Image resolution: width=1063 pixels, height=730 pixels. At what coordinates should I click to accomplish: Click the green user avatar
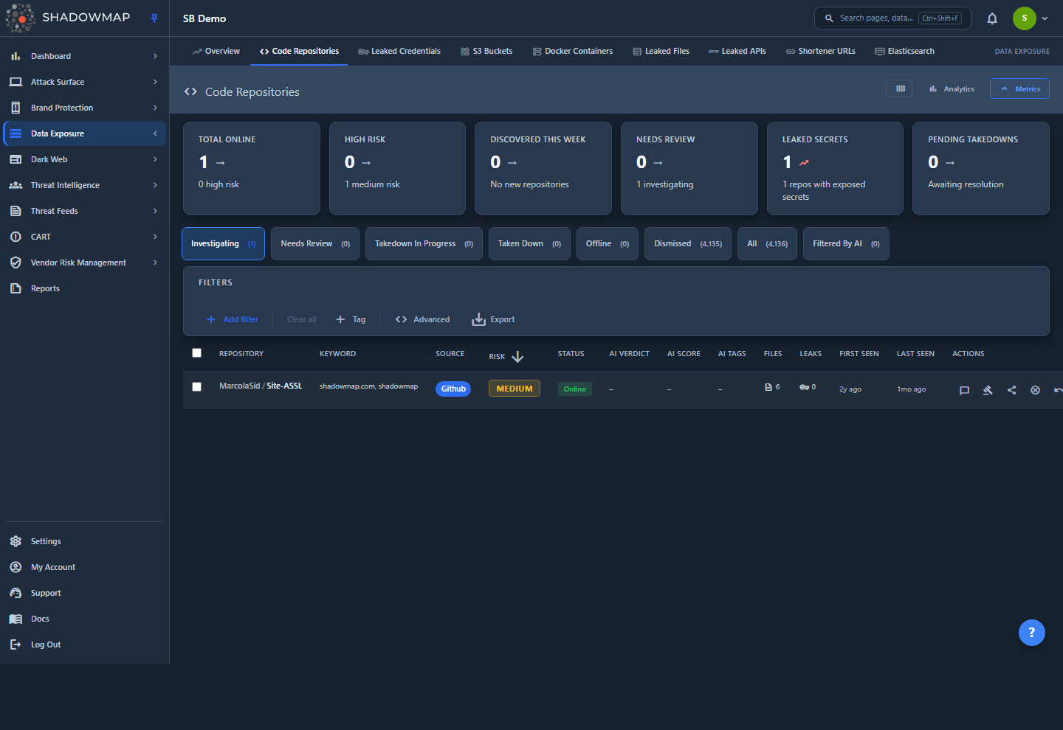tap(1025, 18)
